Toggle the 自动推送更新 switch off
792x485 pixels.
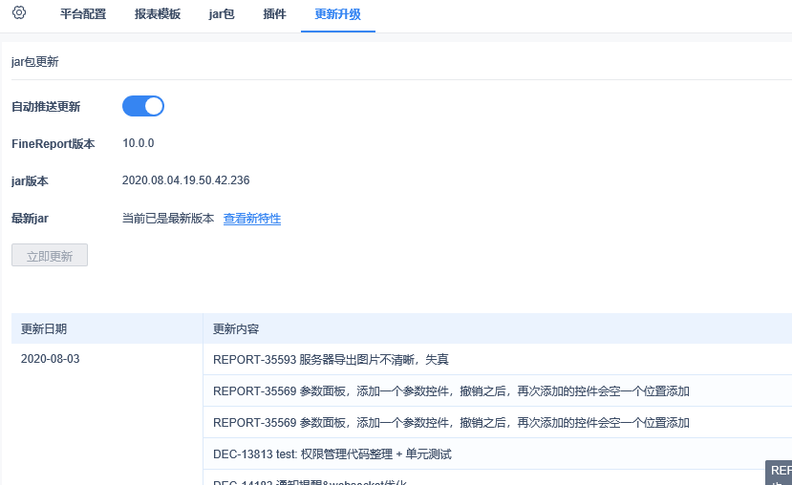[143, 106]
